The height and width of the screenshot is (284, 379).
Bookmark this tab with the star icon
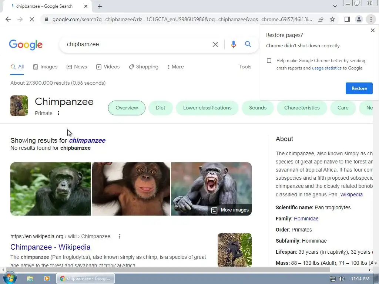tap(332, 19)
